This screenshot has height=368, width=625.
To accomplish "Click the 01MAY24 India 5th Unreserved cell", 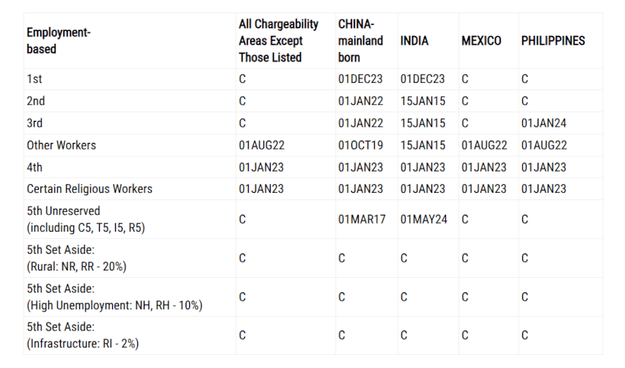I will (424, 219).
